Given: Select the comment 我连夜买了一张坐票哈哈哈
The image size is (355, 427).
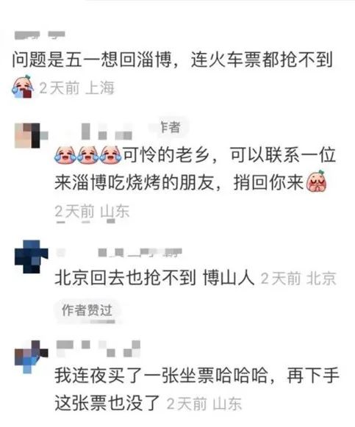Looking at the screenshot, I should pyautogui.click(x=197, y=389).
